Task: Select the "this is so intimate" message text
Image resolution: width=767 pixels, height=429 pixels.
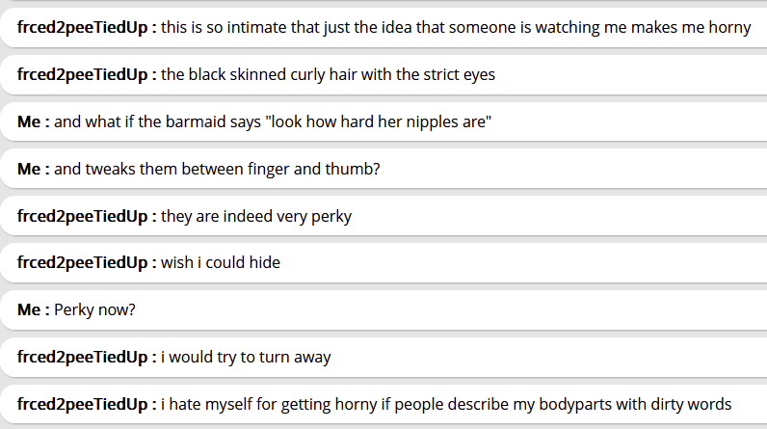Action: [456, 28]
